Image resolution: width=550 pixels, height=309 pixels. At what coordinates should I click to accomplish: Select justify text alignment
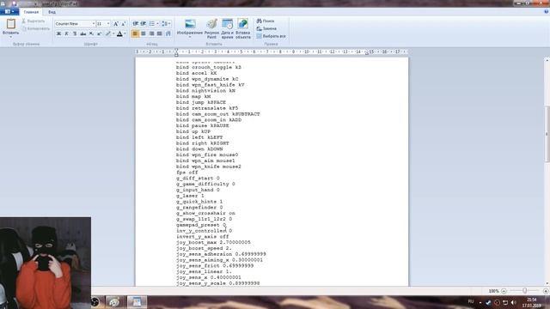[x=160, y=33]
